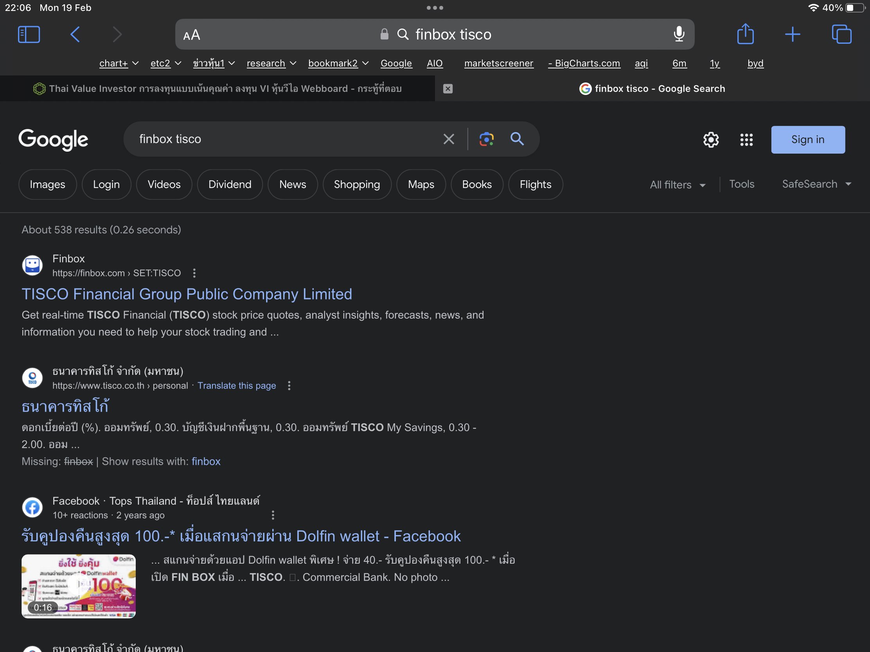Open the Tools option
870x652 pixels.
click(741, 184)
